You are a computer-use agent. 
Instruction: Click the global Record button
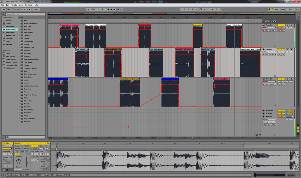(111, 9)
